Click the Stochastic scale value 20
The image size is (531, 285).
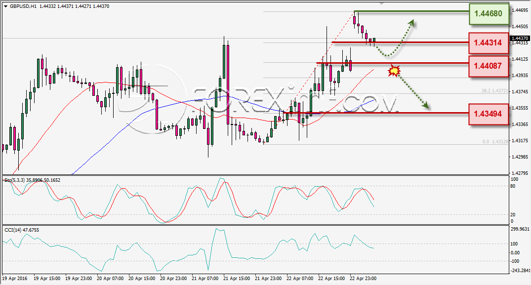coord(513,214)
